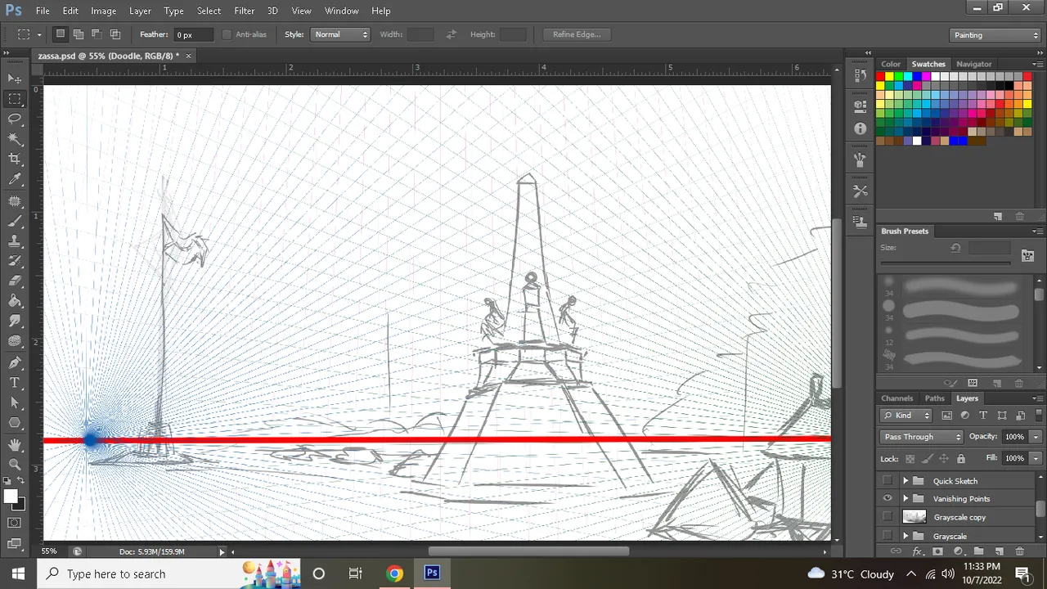Viewport: 1047px width, 589px height.
Task: Select the Paint Bucket tool
Action: pos(15,302)
